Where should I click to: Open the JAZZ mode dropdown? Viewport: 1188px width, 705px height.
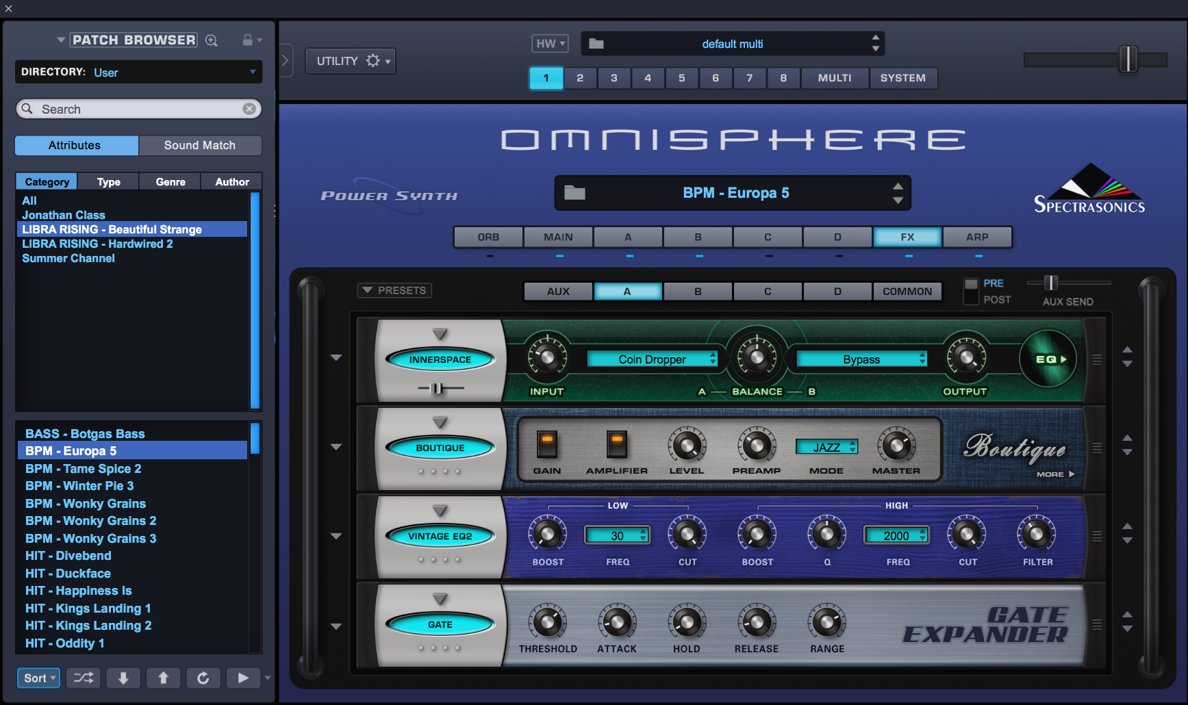point(826,447)
